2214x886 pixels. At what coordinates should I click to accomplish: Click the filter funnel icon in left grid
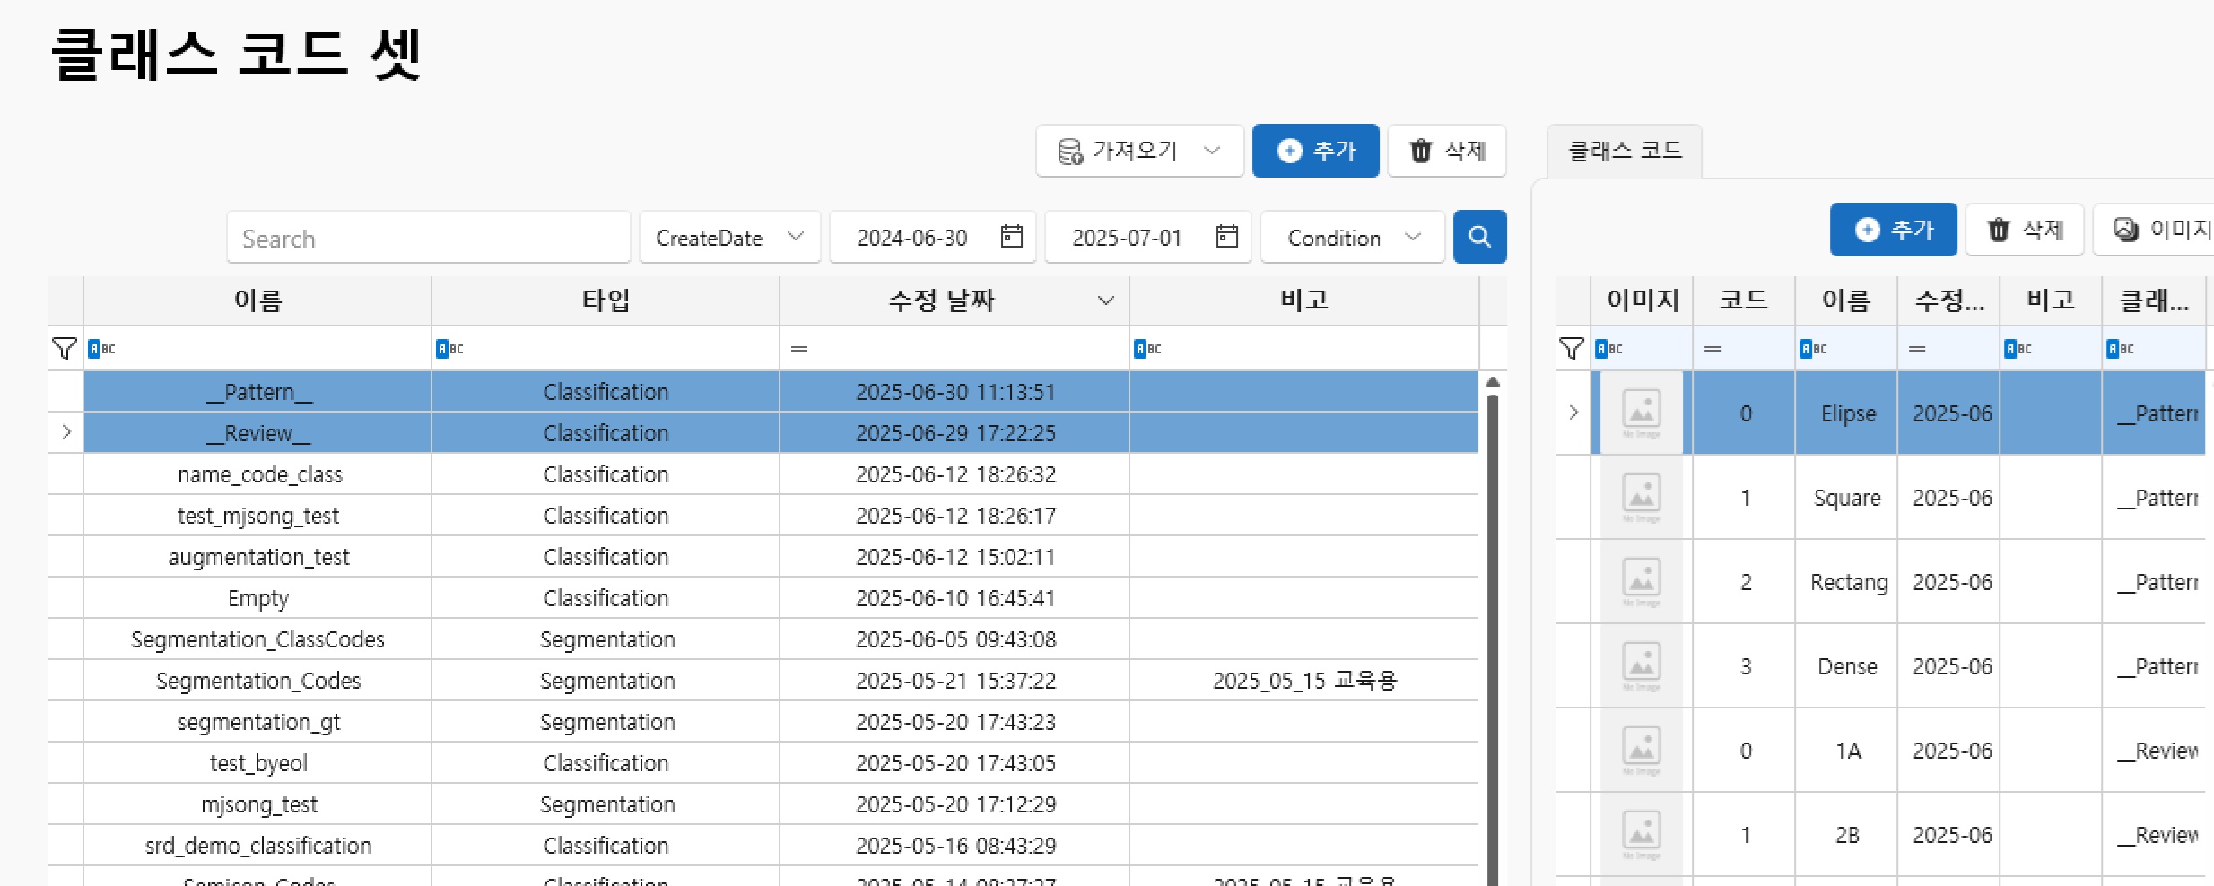[65, 349]
